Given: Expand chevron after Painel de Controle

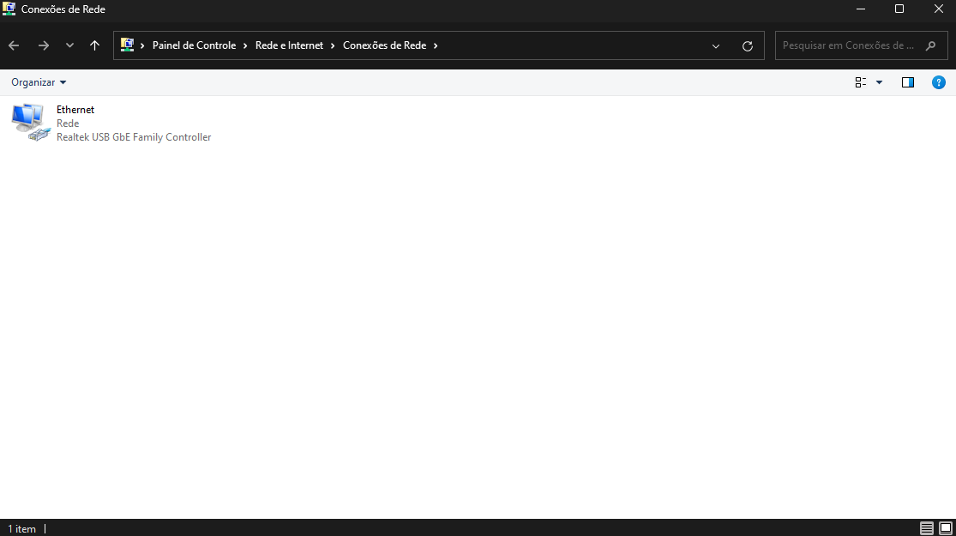Looking at the screenshot, I should [x=246, y=45].
